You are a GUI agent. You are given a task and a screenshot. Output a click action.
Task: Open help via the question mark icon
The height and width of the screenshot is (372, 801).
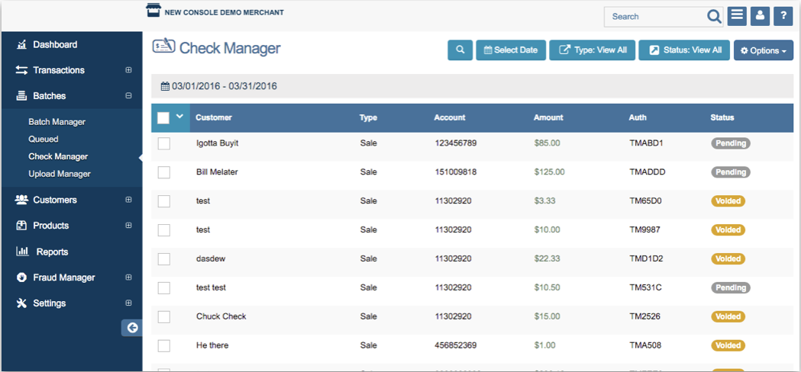[x=783, y=16]
